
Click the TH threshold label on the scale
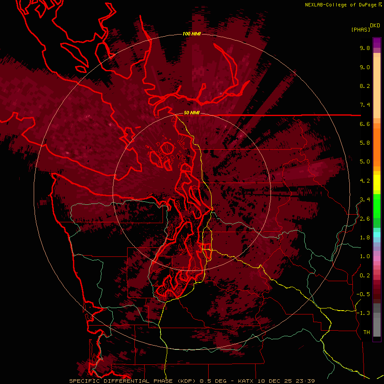367,332
